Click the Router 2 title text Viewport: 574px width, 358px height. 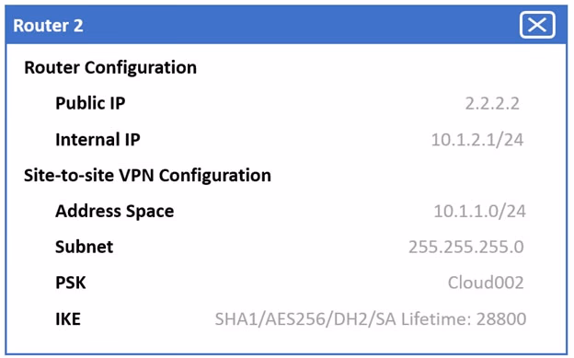pos(48,26)
